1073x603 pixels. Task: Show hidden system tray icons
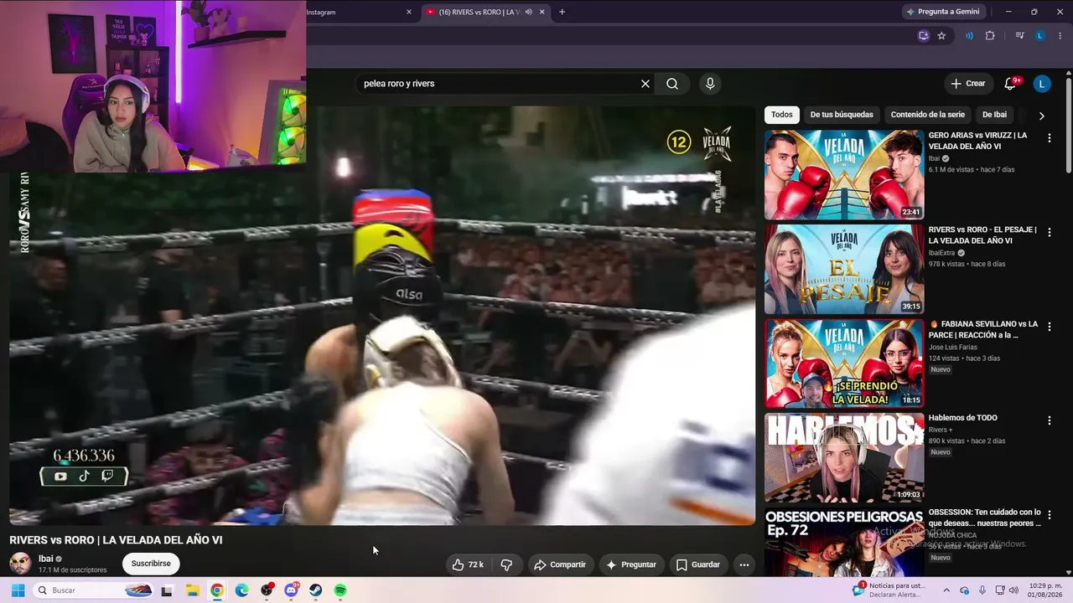[946, 590]
